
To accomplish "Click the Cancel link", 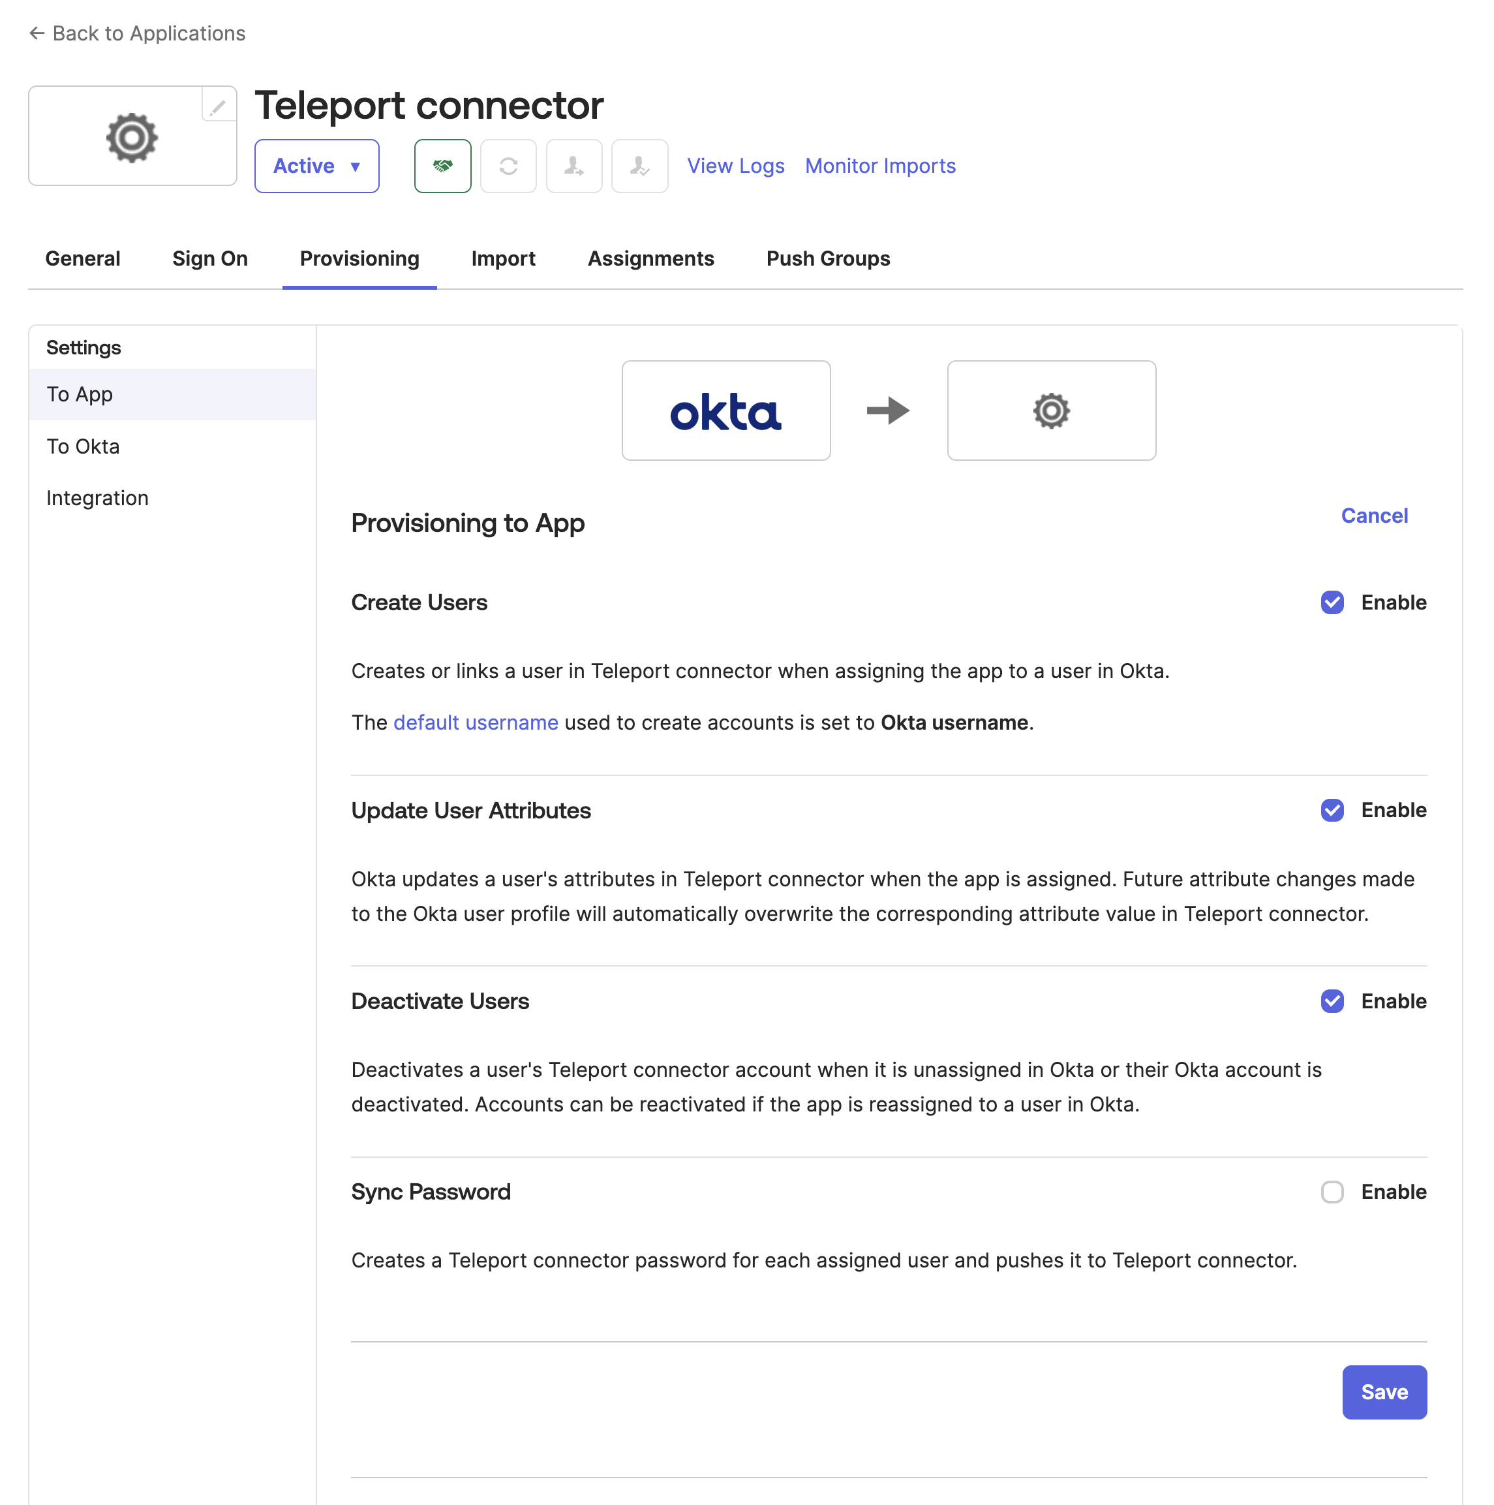I will tap(1373, 515).
